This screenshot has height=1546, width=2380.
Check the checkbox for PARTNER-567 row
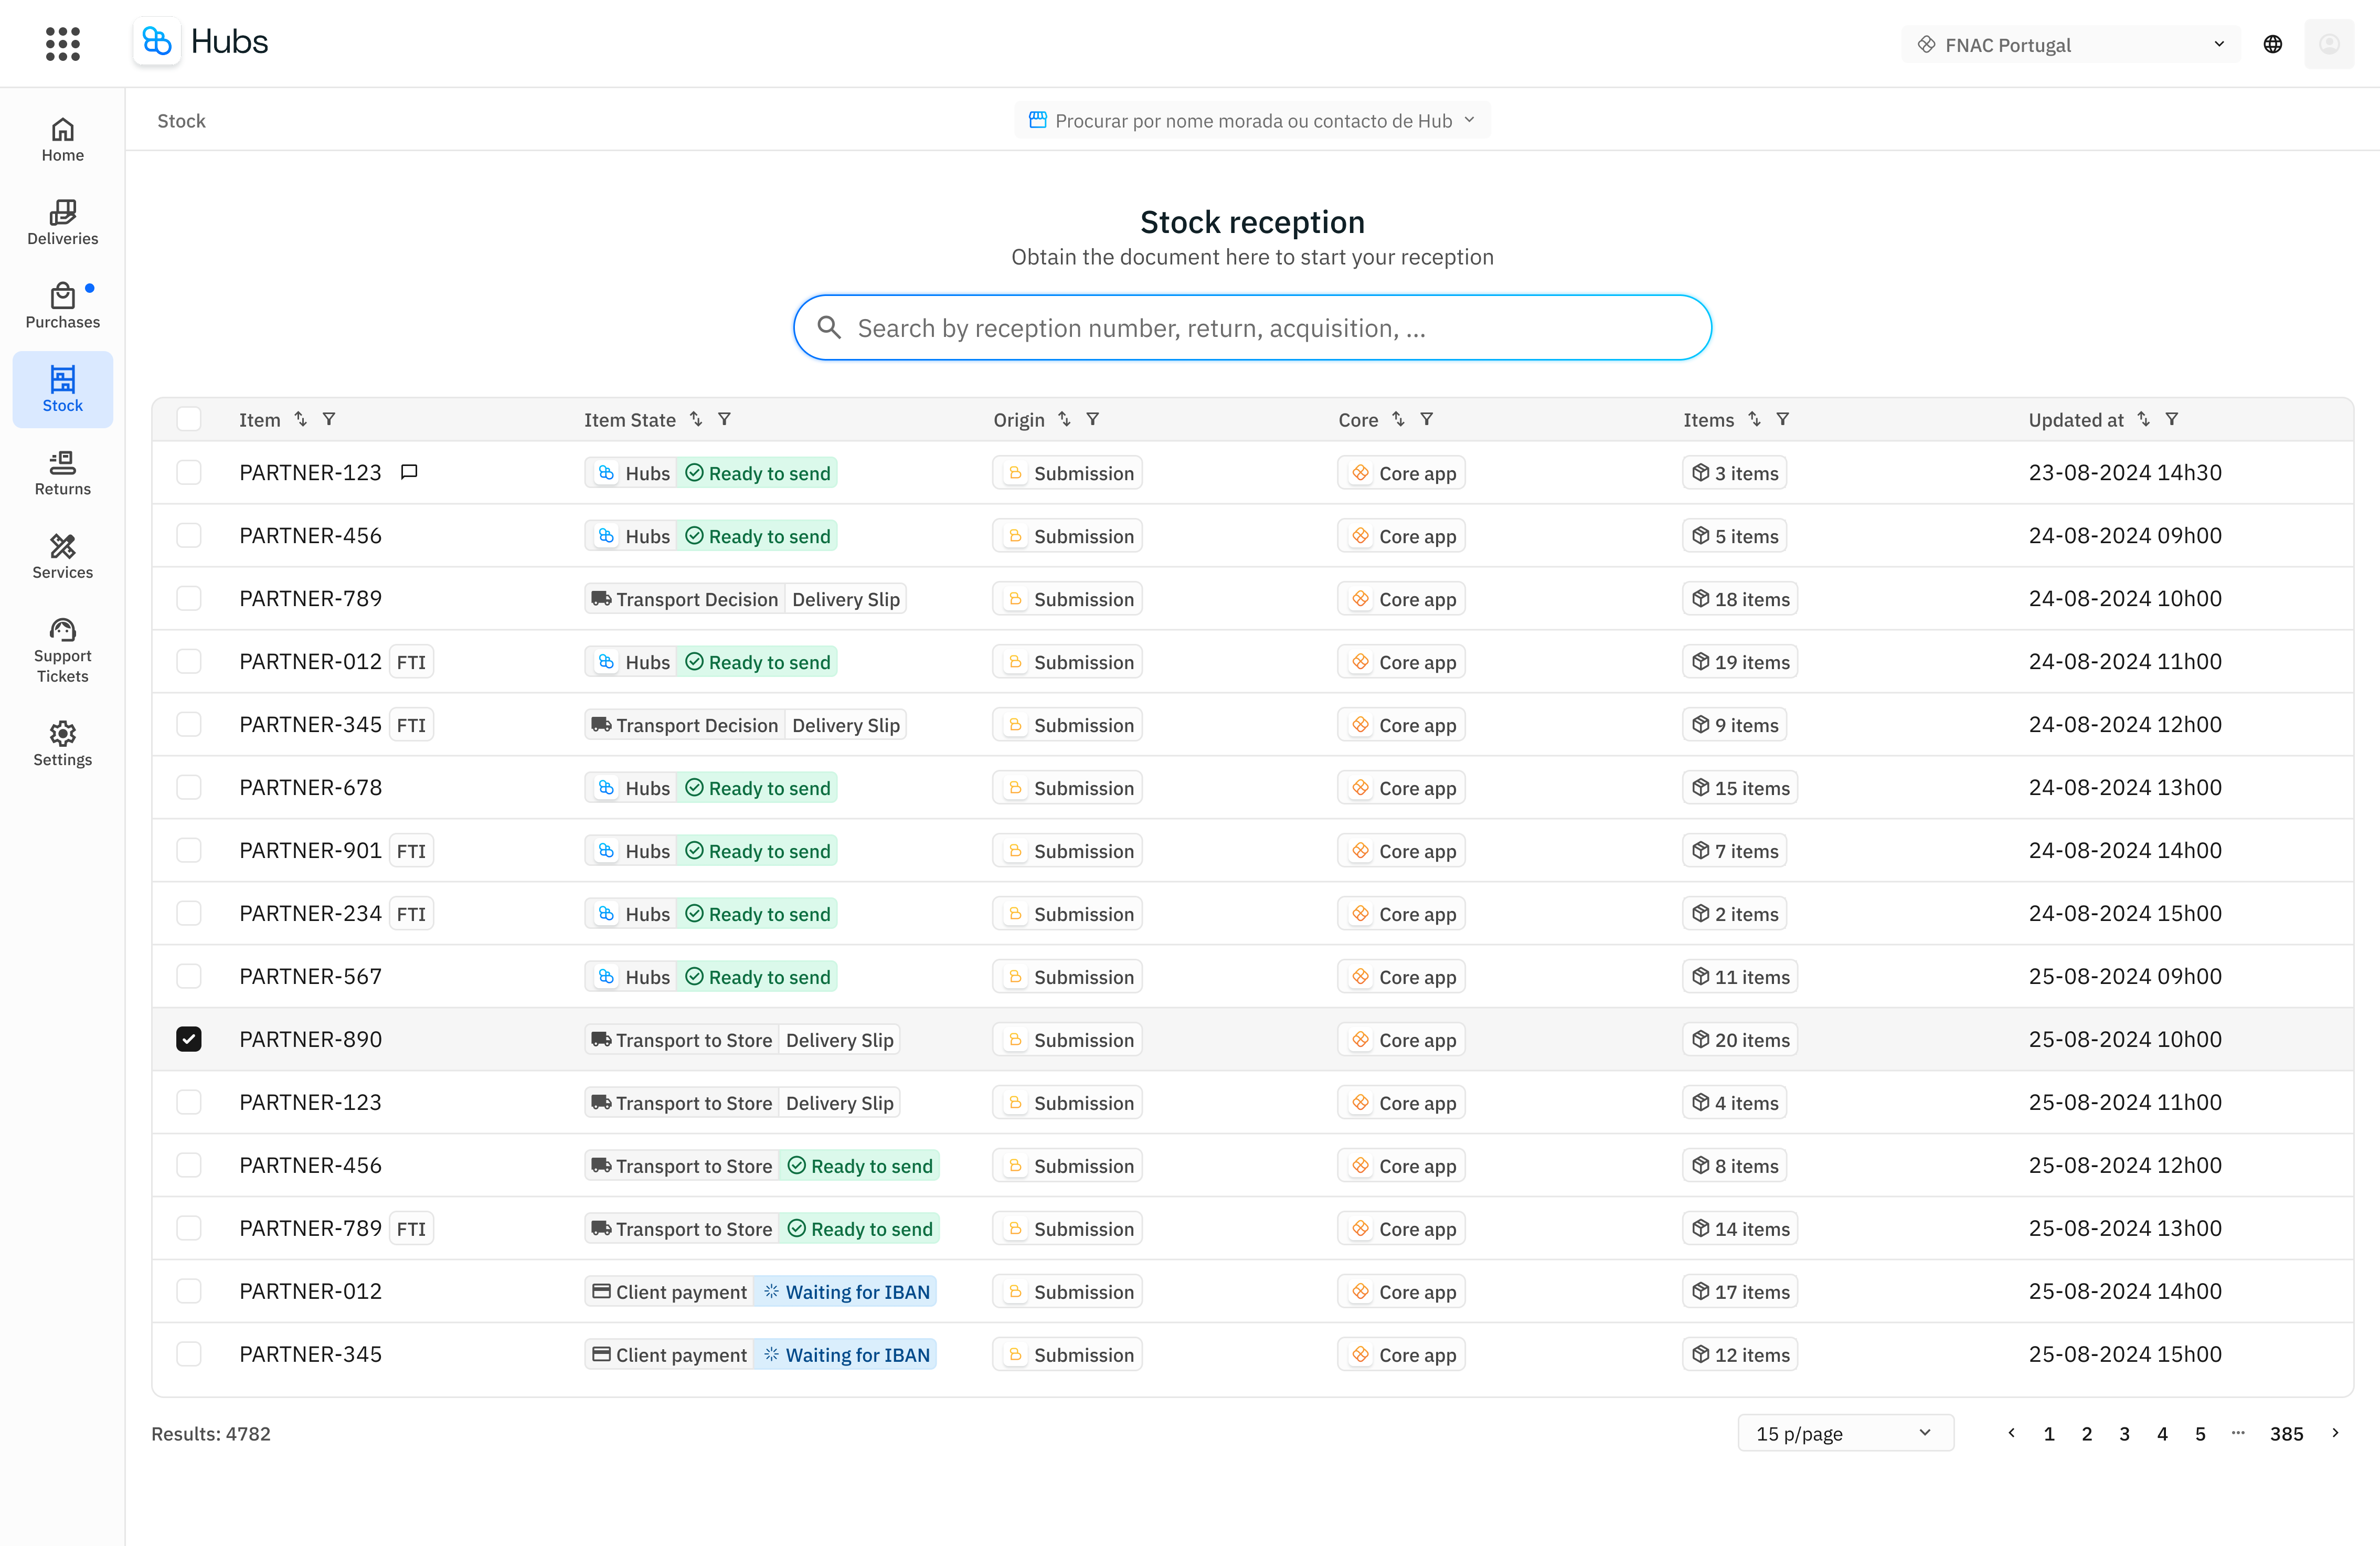189,976
